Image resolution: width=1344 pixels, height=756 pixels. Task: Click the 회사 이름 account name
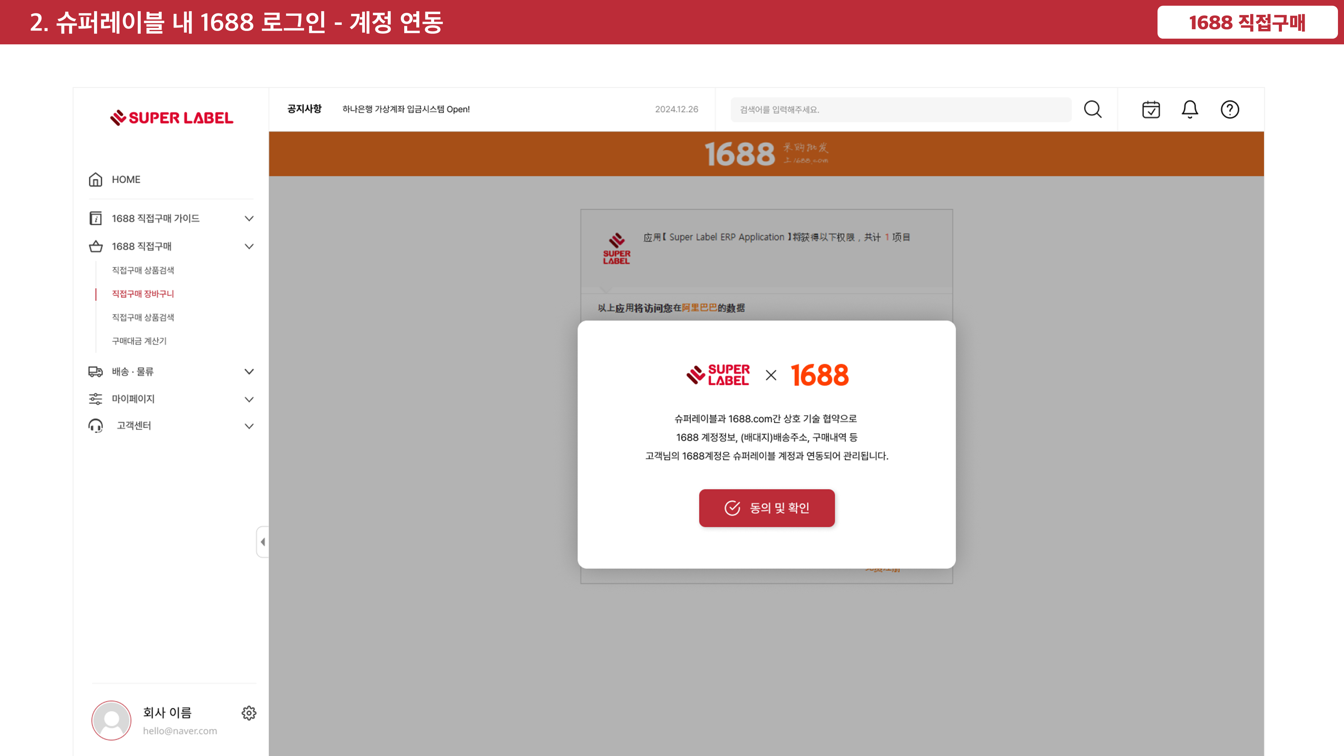click(167, 713)
